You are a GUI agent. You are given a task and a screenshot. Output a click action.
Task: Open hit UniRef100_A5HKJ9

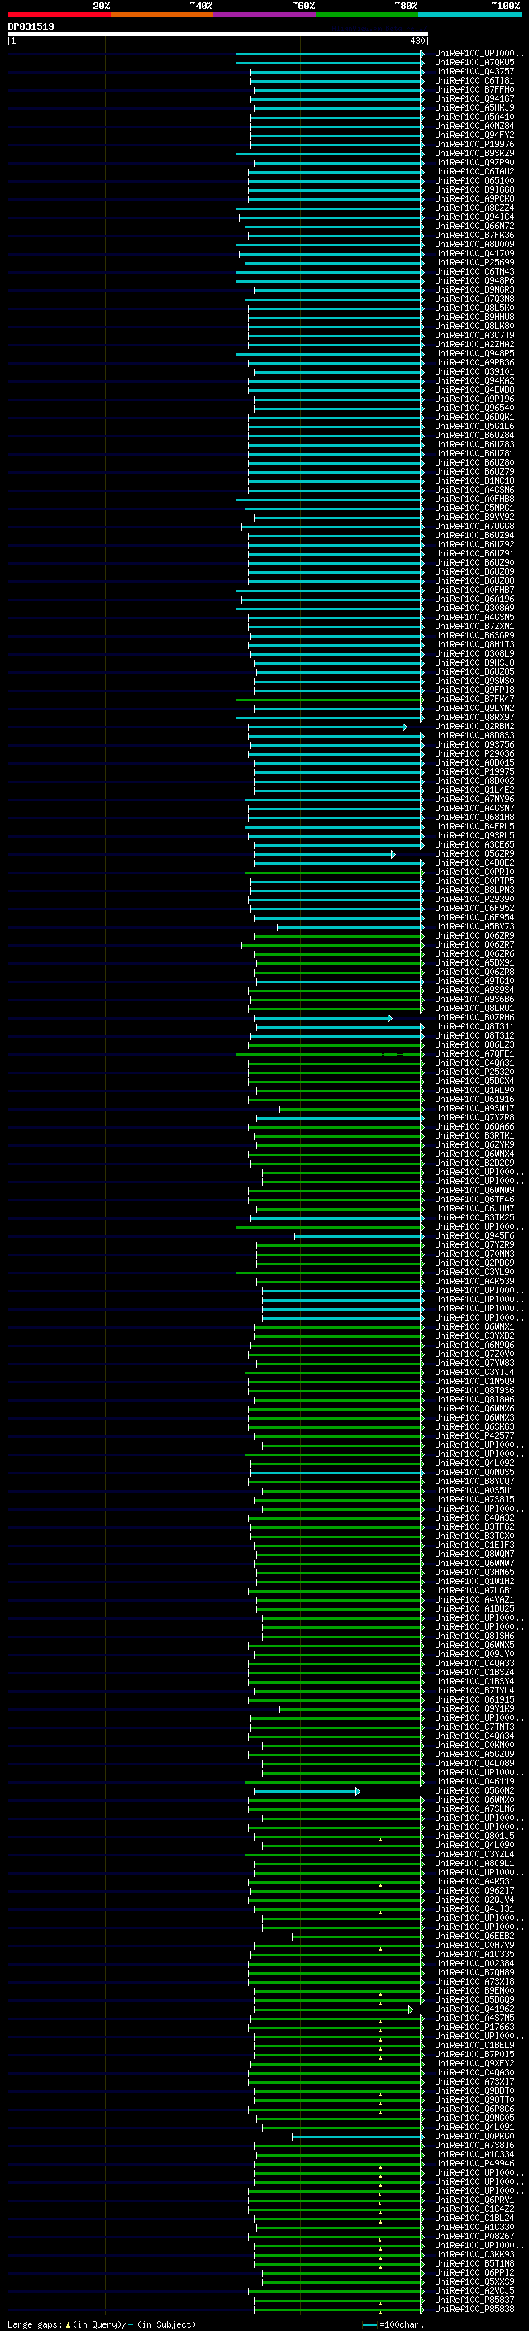[474, 107]
